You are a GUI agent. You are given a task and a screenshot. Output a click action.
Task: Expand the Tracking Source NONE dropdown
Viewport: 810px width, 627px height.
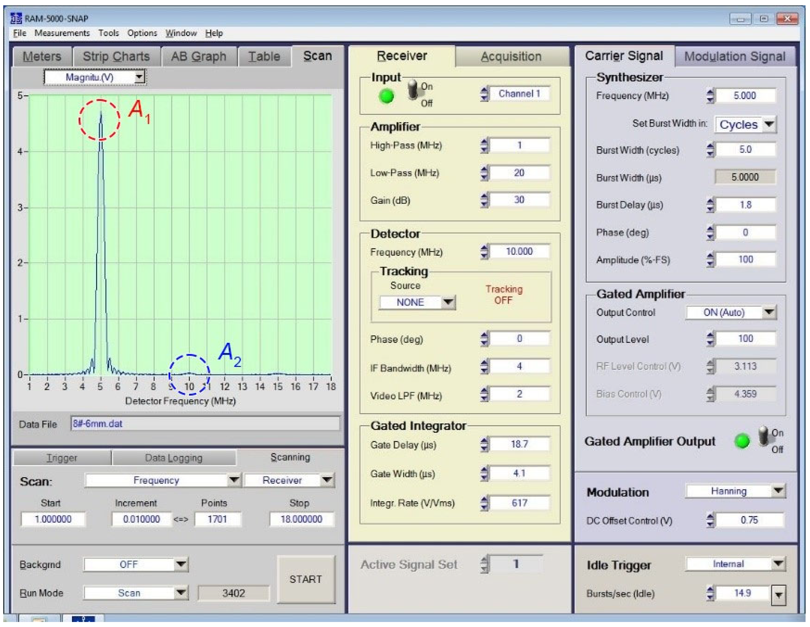click(448, 302)
